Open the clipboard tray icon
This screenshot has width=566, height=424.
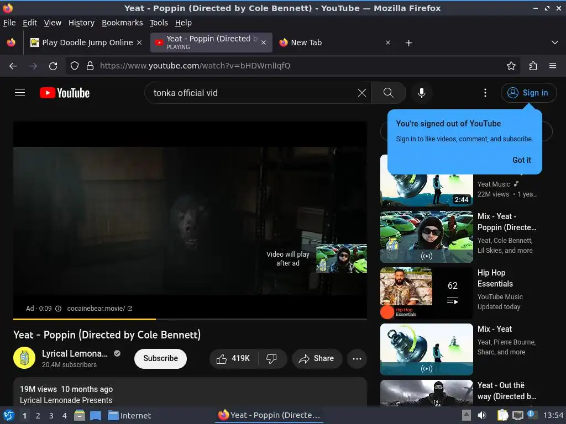pos(502,415)
